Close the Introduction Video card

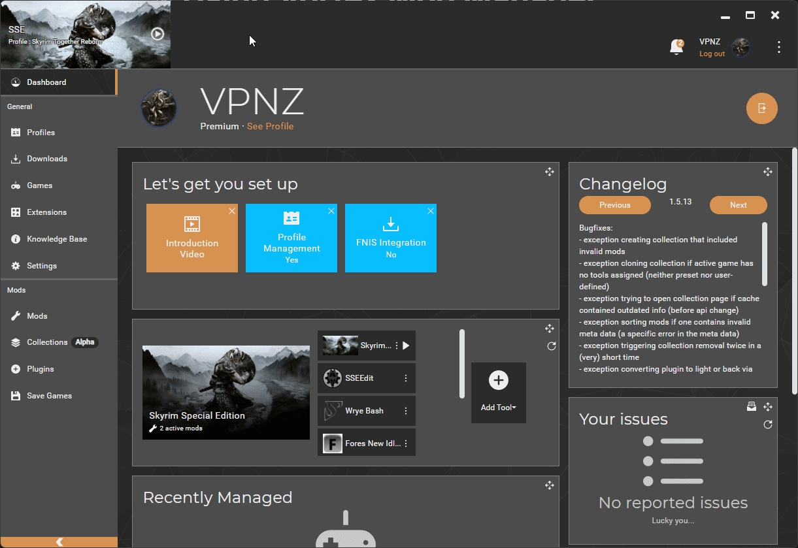pos(232,211)
